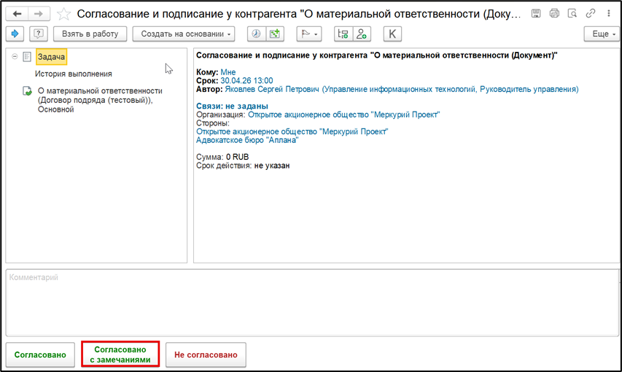Click the clock icon in the toolbar
Screen dimensions: 622x372
[256, 34]
